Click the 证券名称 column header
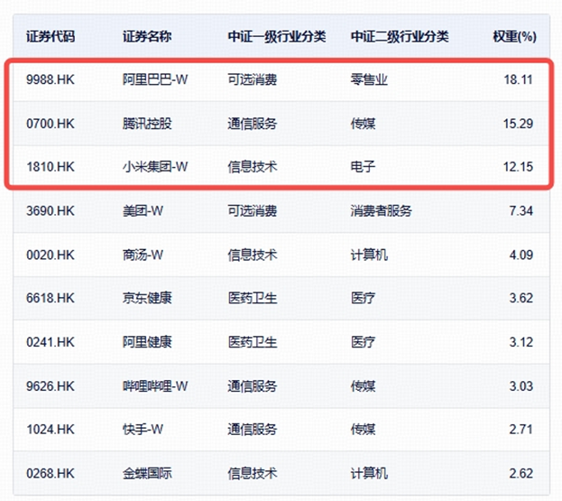This screenshot has height=501, width=562. tap(147, 37)
